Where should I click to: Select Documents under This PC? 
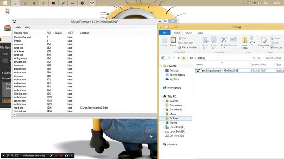coord(176,105)
